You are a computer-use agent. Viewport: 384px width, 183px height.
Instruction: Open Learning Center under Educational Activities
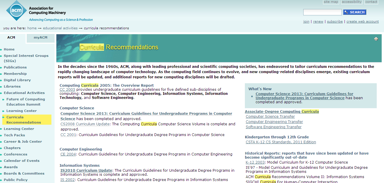pos(21,111)
